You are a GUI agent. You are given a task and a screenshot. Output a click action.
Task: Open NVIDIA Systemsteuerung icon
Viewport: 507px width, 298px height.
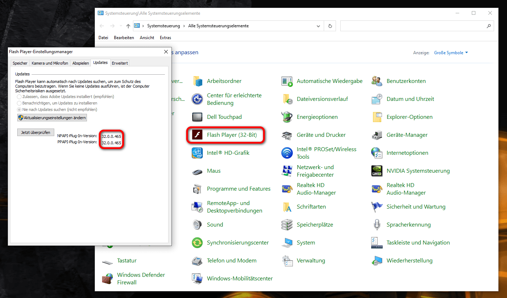pyautogui.click(x=377, y=171)
